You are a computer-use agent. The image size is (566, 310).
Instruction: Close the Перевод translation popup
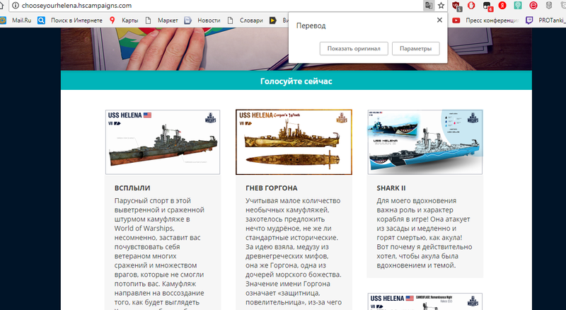pos(439,20)
